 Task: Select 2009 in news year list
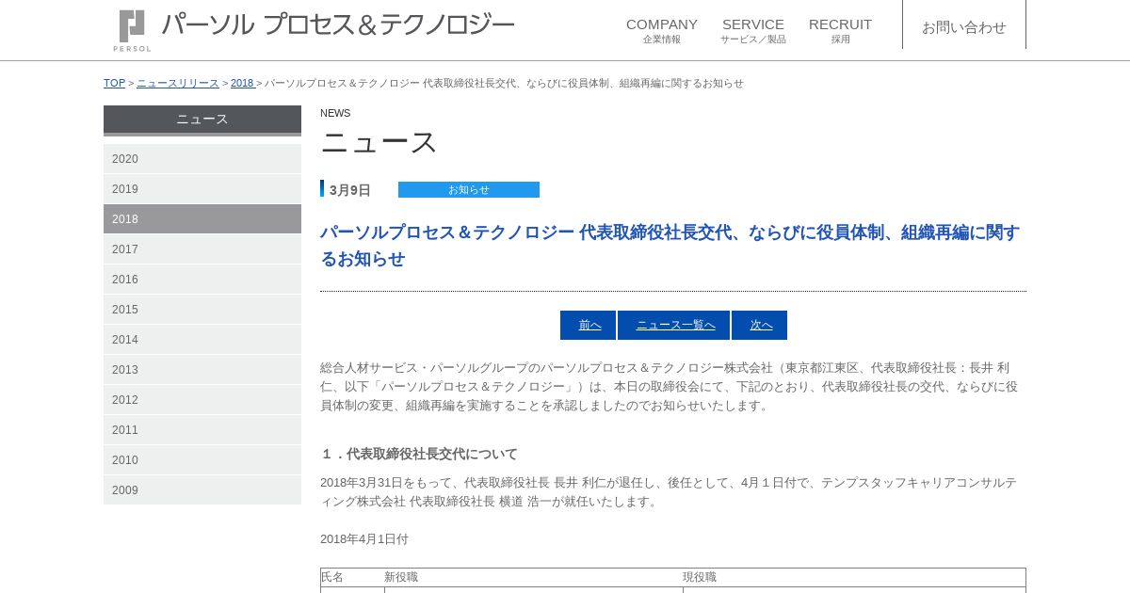coord(202,490)
